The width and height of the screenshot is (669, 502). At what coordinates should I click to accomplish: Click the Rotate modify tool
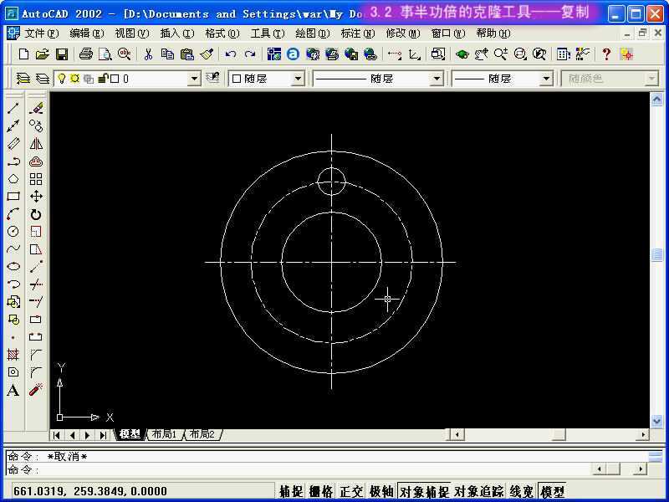(36, 214)
